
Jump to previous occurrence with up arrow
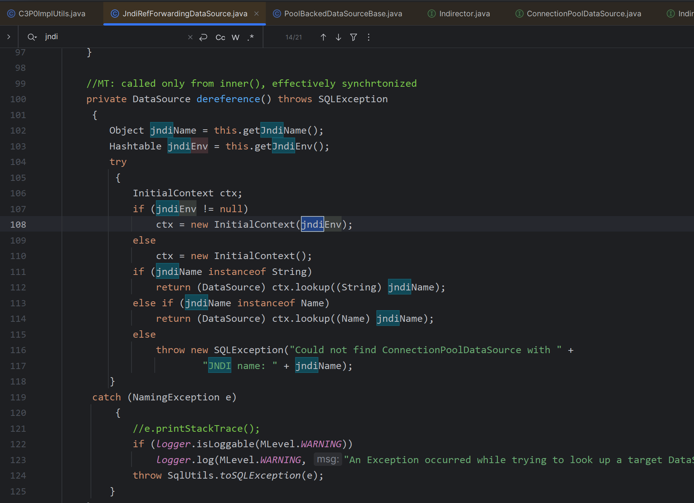tap(323, 37)
